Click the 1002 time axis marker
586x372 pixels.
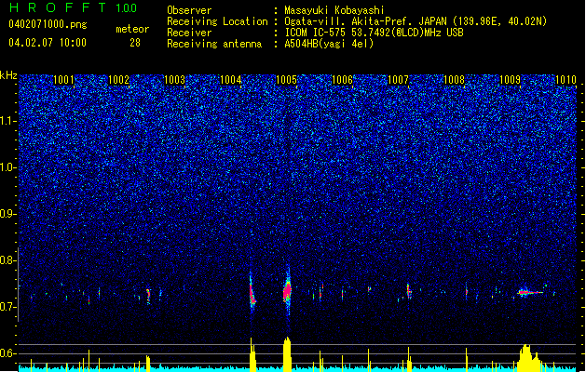coord(119,80)
